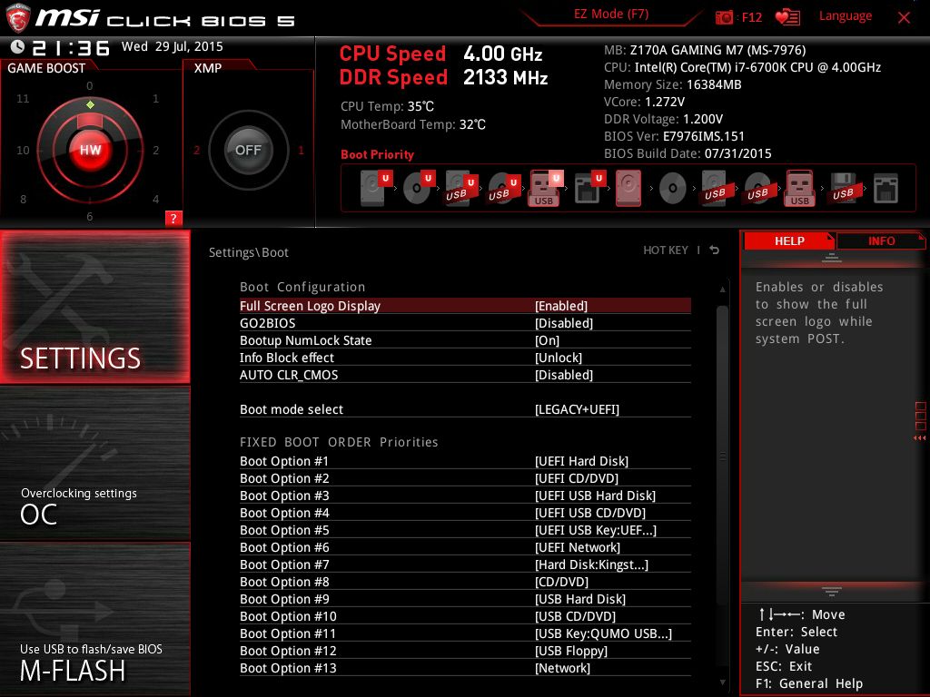Click the Boot Option #4 row label
930x697 pixels.
[284, 513]
